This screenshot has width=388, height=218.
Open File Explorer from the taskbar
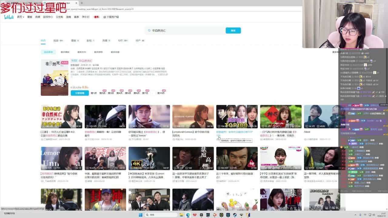click(181, 215)
